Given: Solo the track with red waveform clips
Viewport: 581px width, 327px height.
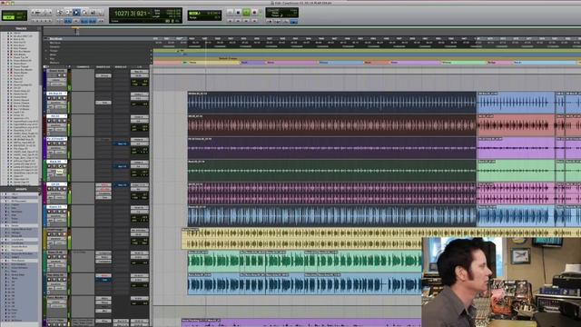Looking at the screenshot, I should (x=59, y=121).
